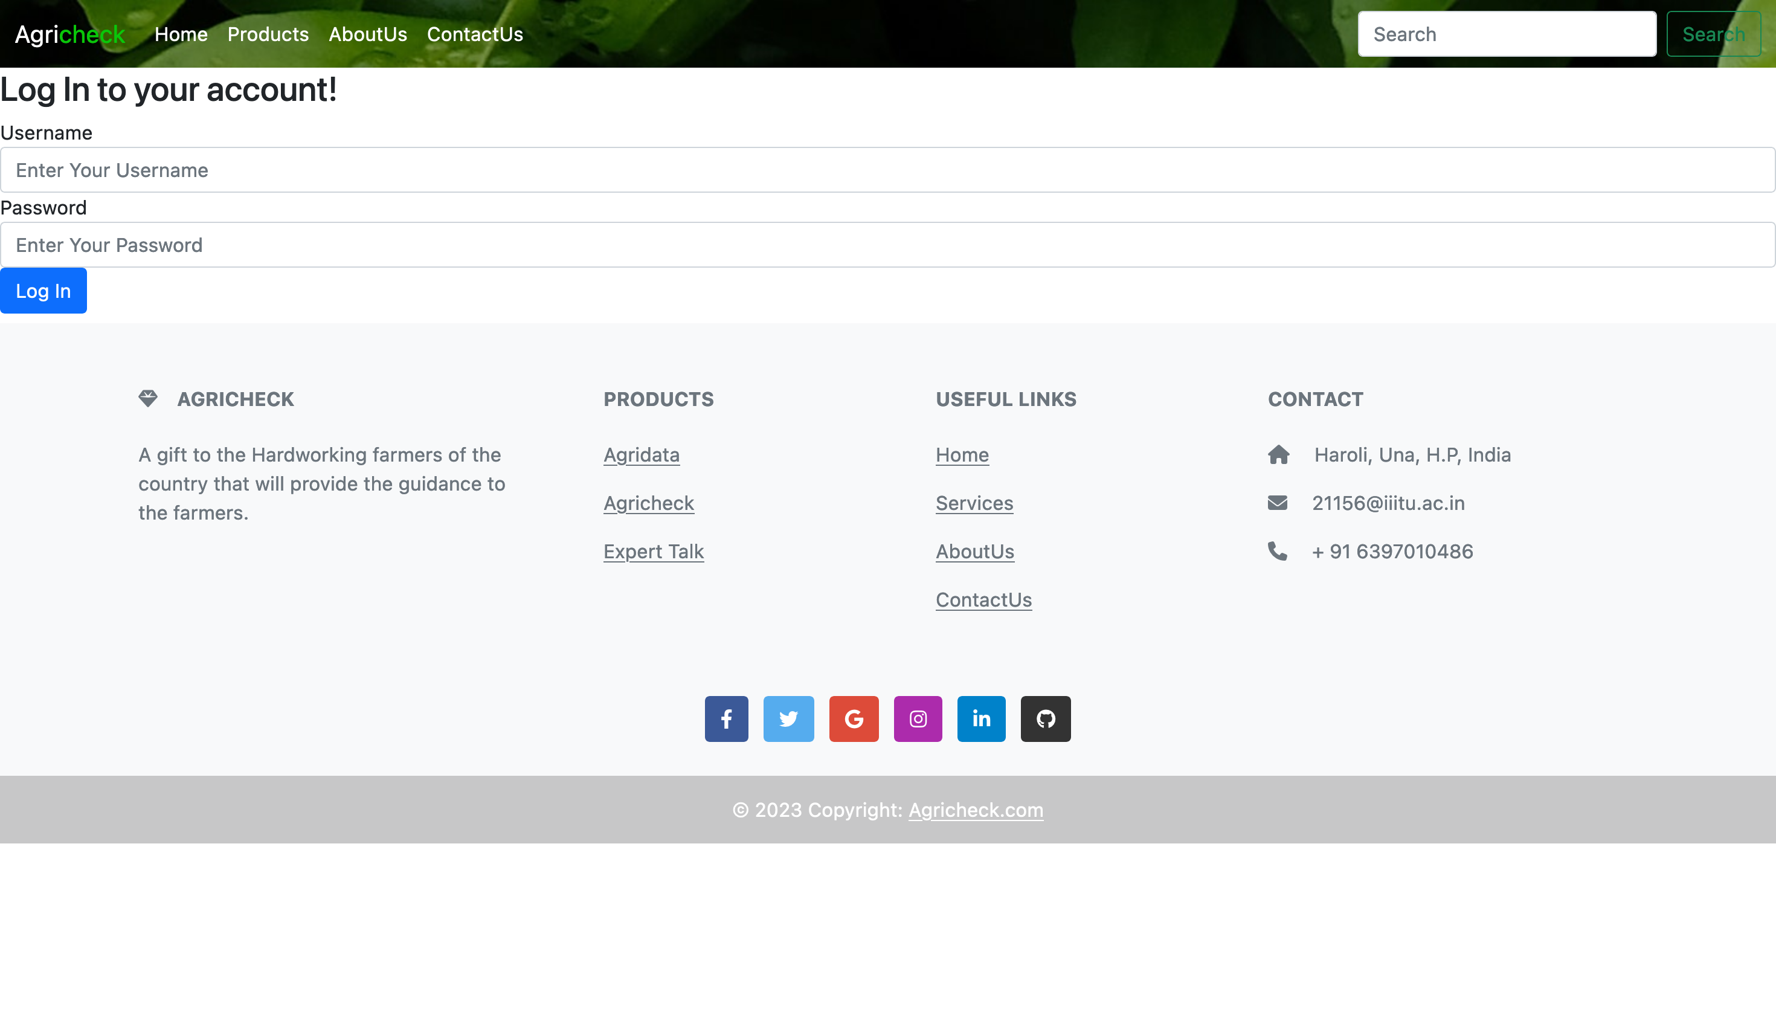
Task: Click the envelope email icon
Action: (x=1277, y=503)
